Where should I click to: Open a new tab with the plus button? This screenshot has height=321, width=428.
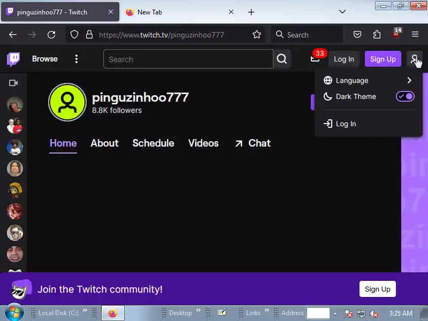tap(251, 12)
